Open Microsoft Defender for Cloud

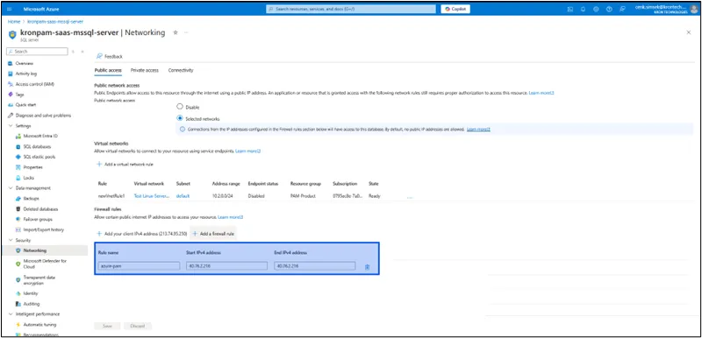[x=45, y=264]
